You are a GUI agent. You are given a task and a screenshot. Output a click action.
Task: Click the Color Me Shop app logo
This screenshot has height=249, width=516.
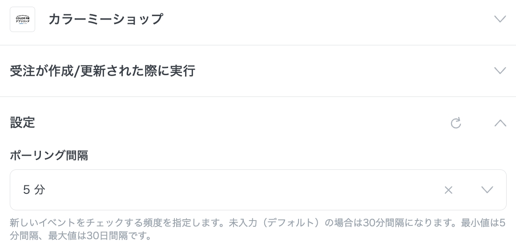pos(22,19)
